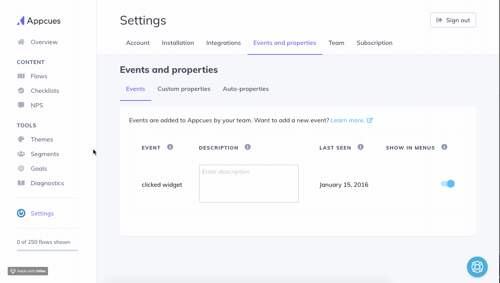Go to Segments in the sidebar

pos(45,154)
